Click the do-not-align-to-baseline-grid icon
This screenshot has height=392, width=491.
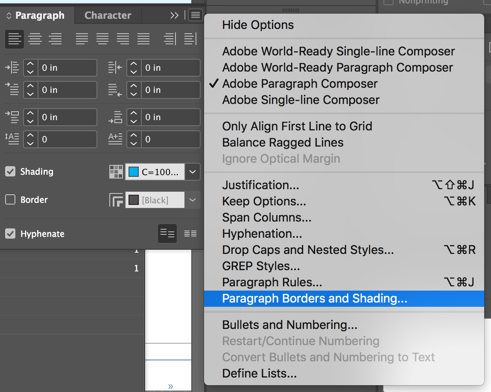(x=167, y=233)
